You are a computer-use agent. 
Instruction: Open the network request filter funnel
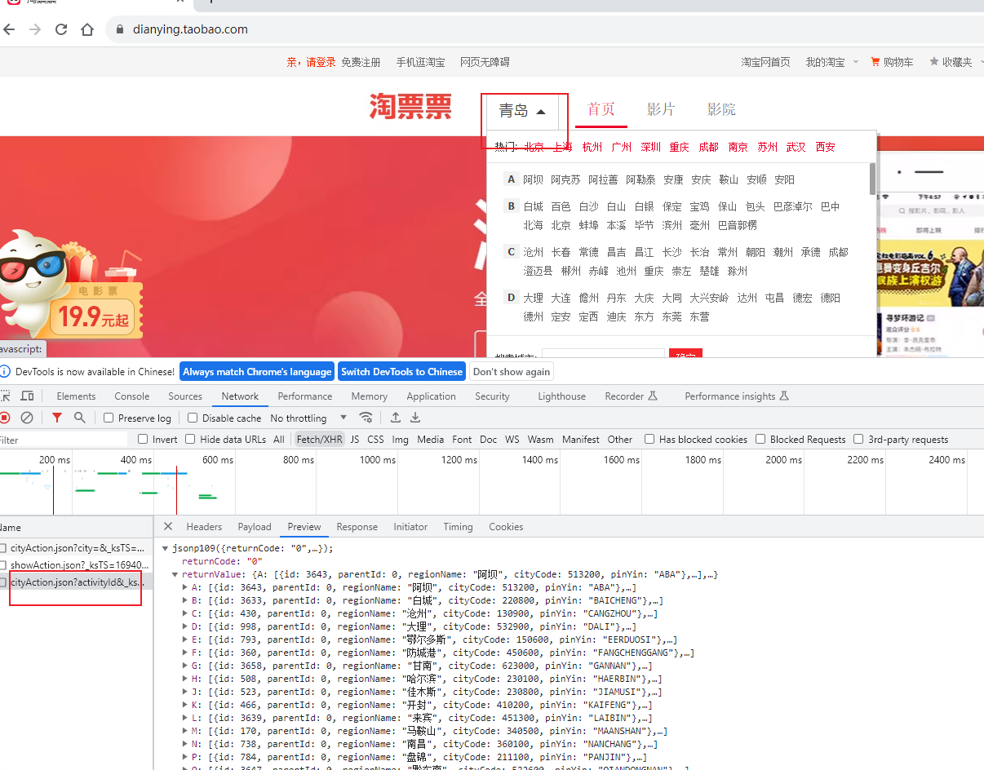56,418
